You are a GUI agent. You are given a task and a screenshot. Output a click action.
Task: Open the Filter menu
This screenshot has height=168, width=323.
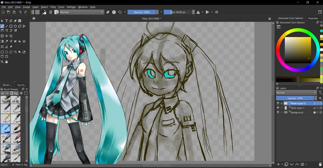(53, 7)
